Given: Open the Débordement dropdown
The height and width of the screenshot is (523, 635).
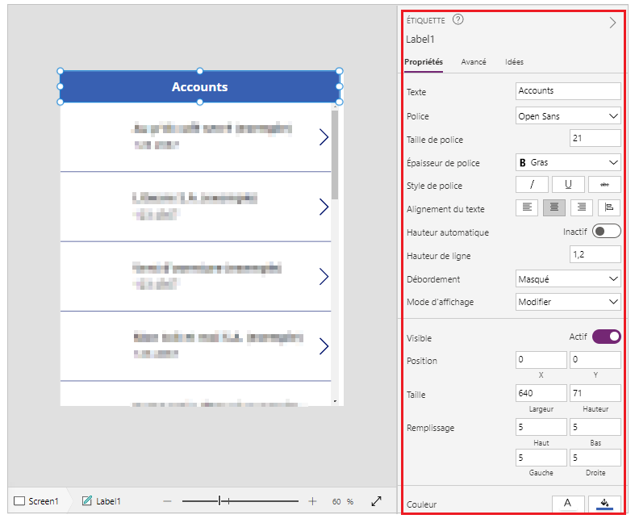Looking at the screenshot, I should click(568, 279).
